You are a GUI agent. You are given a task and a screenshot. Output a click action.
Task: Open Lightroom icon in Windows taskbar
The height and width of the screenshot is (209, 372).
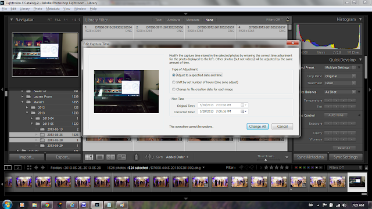point(97,205)
